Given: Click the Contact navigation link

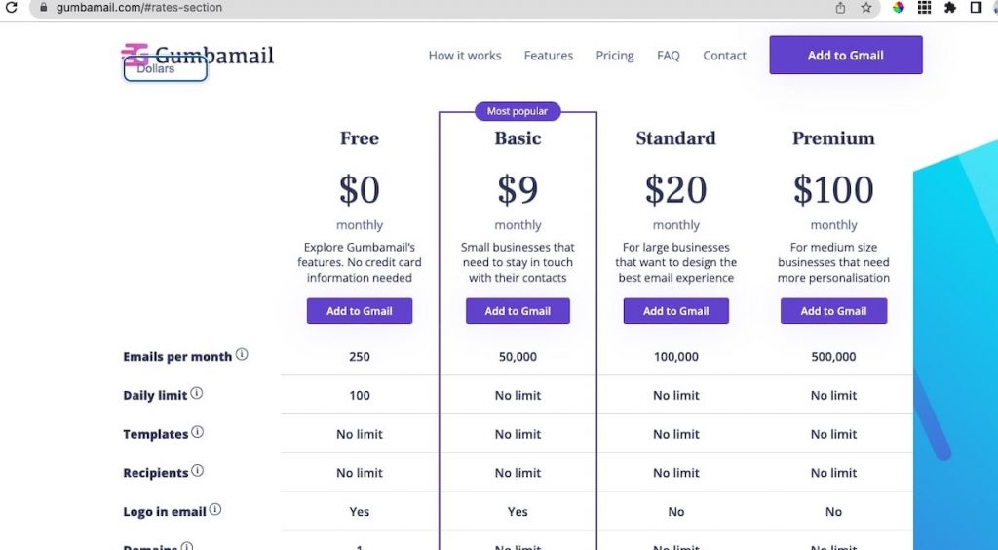Looking at the screenshot, I should 724,56.
